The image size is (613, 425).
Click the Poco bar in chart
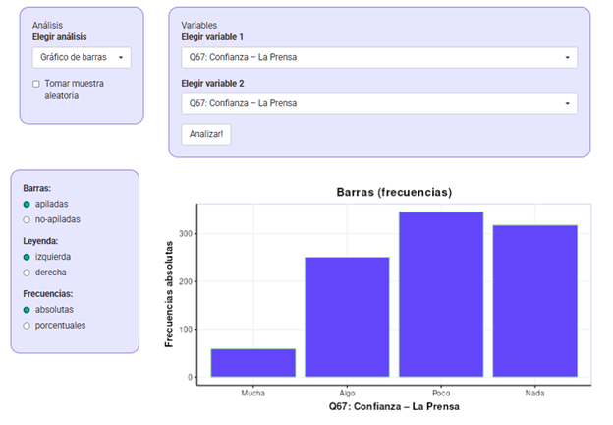point(441,294)
